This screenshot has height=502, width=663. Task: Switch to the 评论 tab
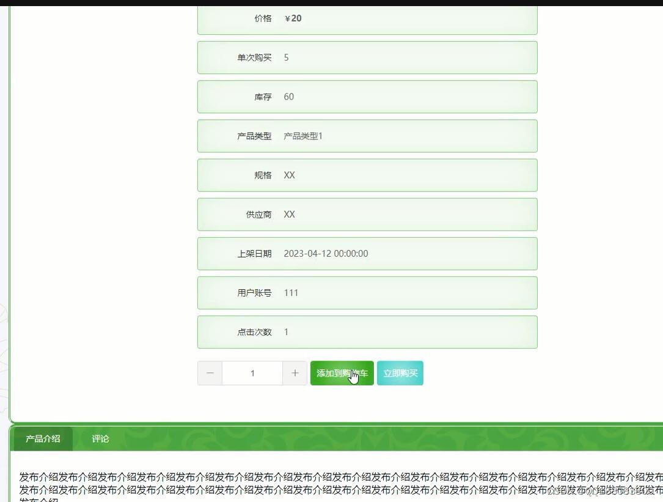(x=100, y=438)
